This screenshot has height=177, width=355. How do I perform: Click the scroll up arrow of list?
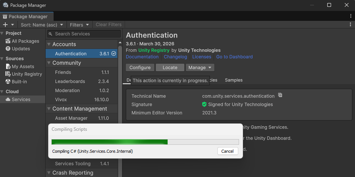click(120, 42)
